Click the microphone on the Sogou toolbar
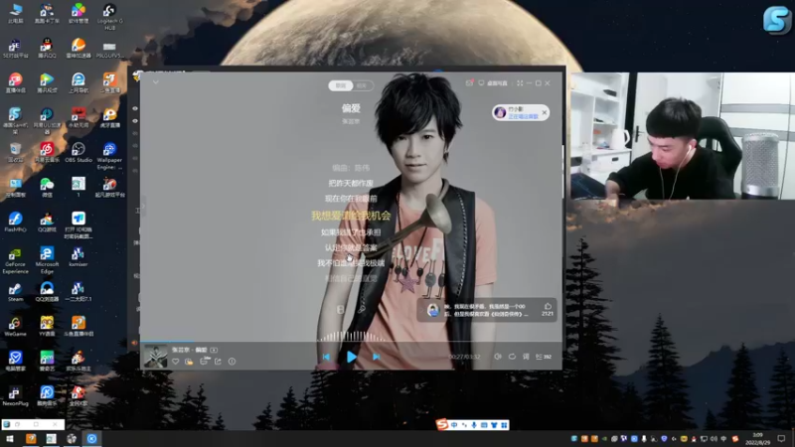This screenshot has height=447, width=795. 474,425
